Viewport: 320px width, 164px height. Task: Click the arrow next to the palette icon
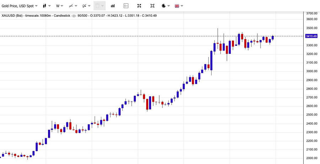pyautogui.click(x=169, y=6)
